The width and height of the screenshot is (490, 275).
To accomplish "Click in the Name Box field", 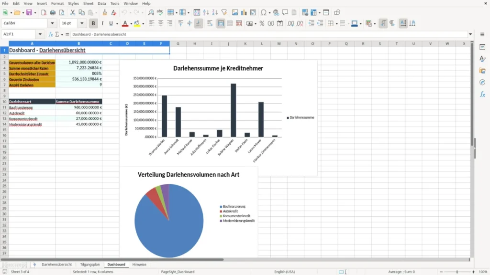I will (x=19, y=34).
